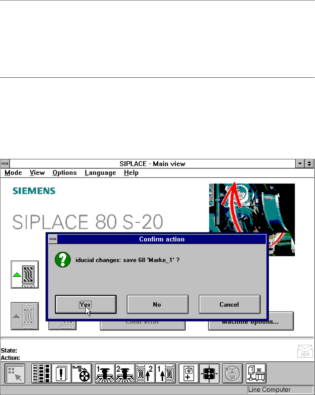This screenshot has width=315, height=395.
Task: Open the Language menu
Action: (100, 173)
